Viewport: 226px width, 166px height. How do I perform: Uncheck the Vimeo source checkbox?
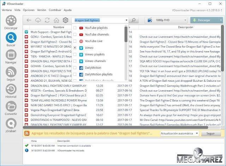pos(75,48)
